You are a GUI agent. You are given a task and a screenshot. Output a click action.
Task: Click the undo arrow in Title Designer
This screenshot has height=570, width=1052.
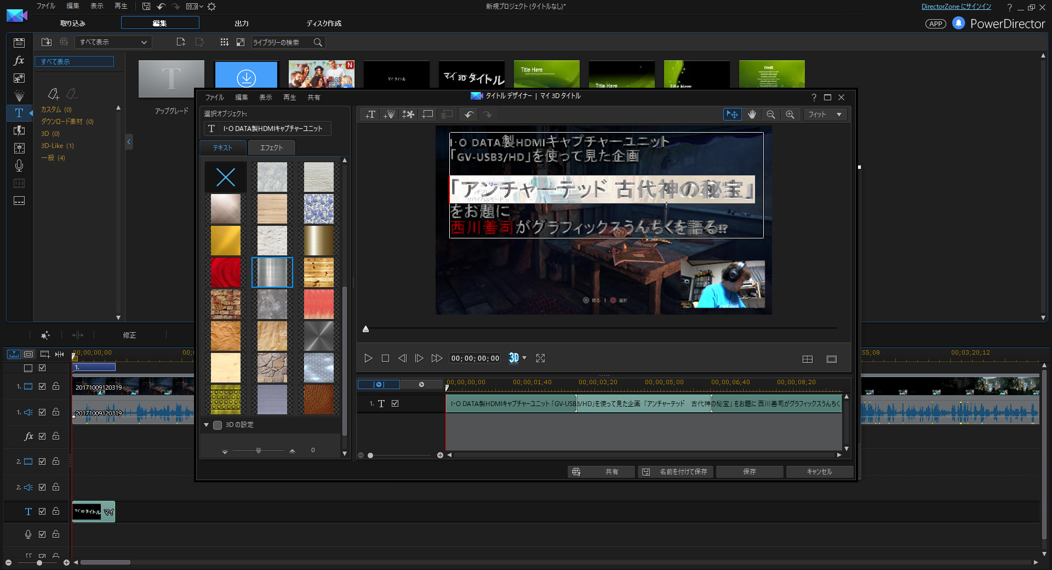[468, 114]
